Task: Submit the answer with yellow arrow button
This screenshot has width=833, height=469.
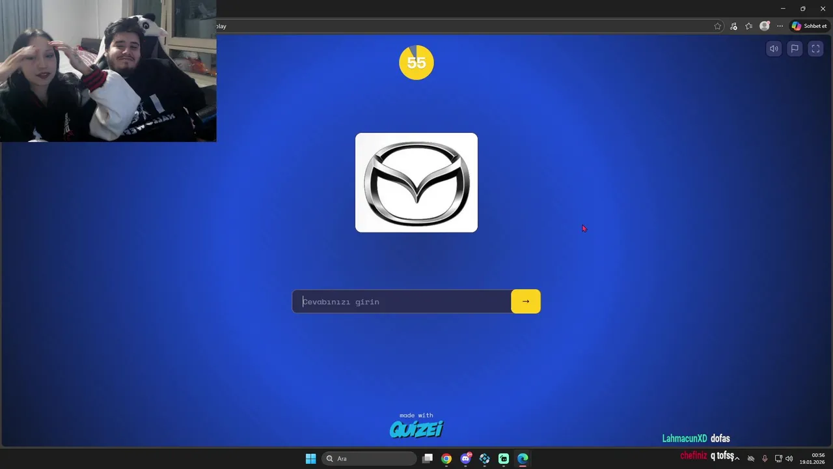Action: click(526, 302)
